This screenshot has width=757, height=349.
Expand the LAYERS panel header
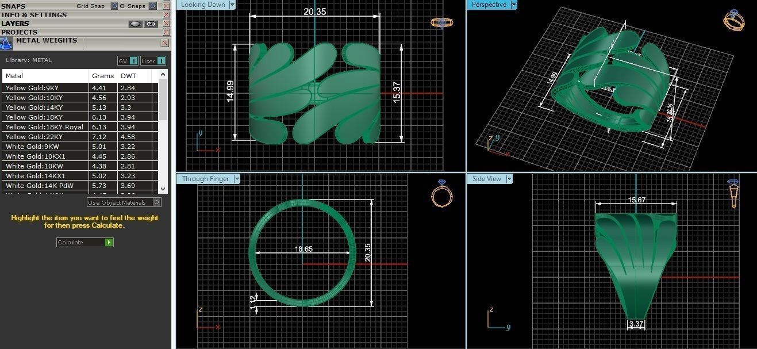pos(15,24)
